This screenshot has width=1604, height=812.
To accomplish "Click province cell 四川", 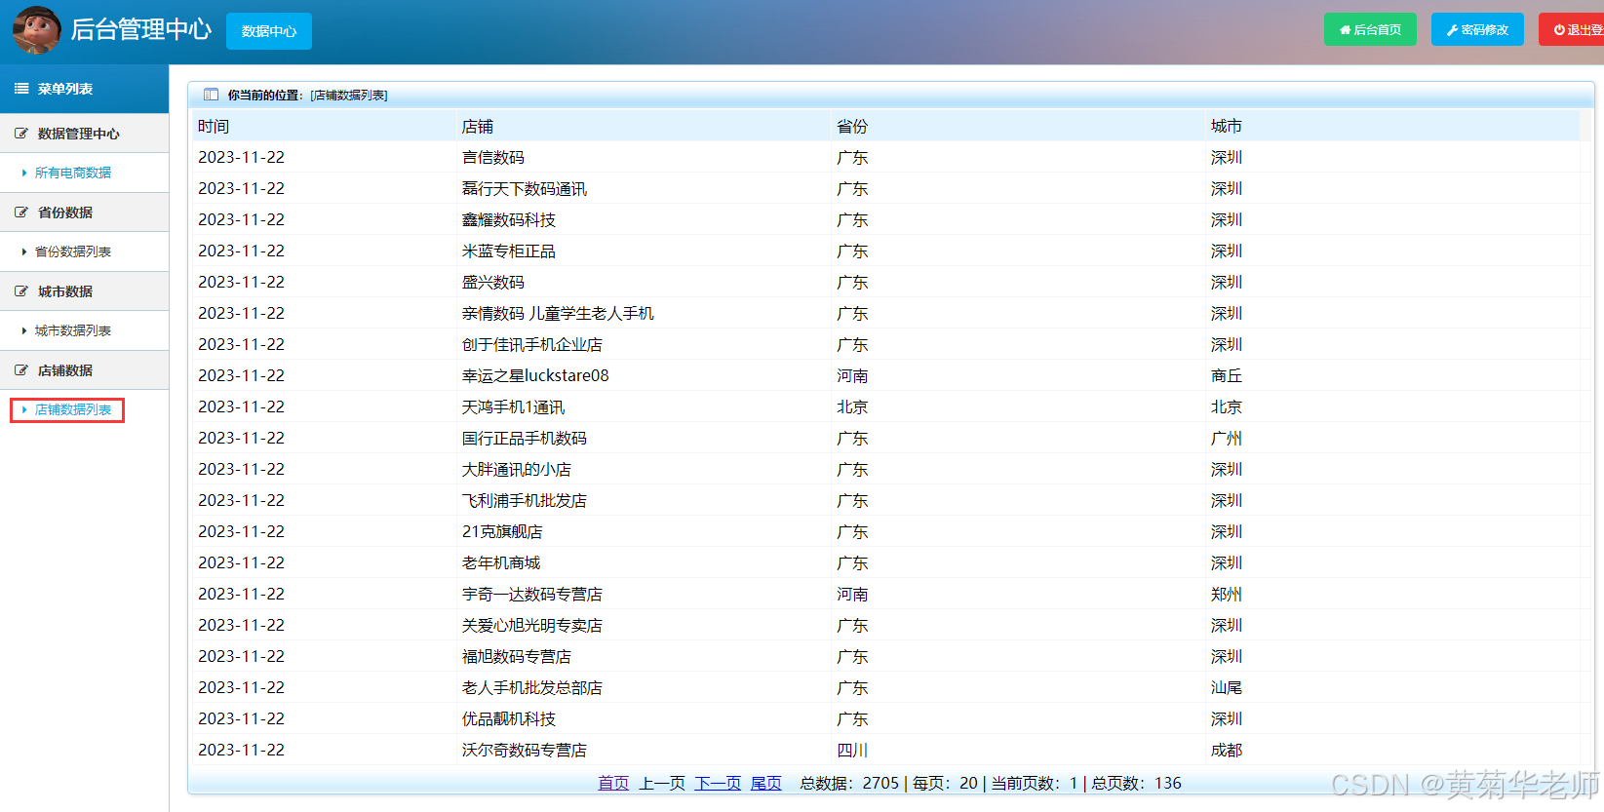I will pos(852,750).
